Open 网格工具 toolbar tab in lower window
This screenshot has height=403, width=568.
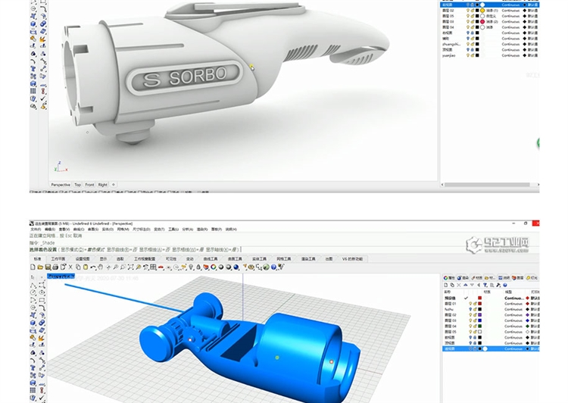coord(284,259)
